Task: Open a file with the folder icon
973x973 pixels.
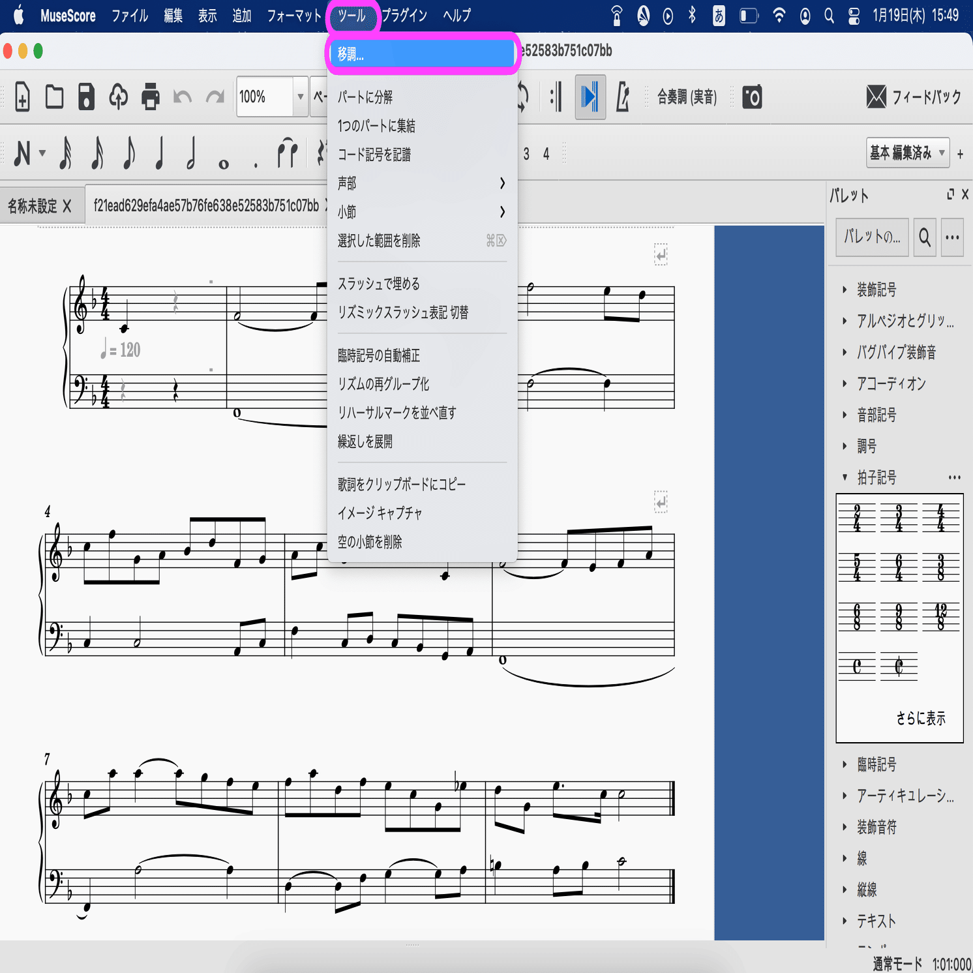Action: click(x=54, y=97)
